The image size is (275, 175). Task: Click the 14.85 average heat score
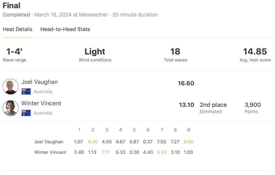click(x=255, y=52)
